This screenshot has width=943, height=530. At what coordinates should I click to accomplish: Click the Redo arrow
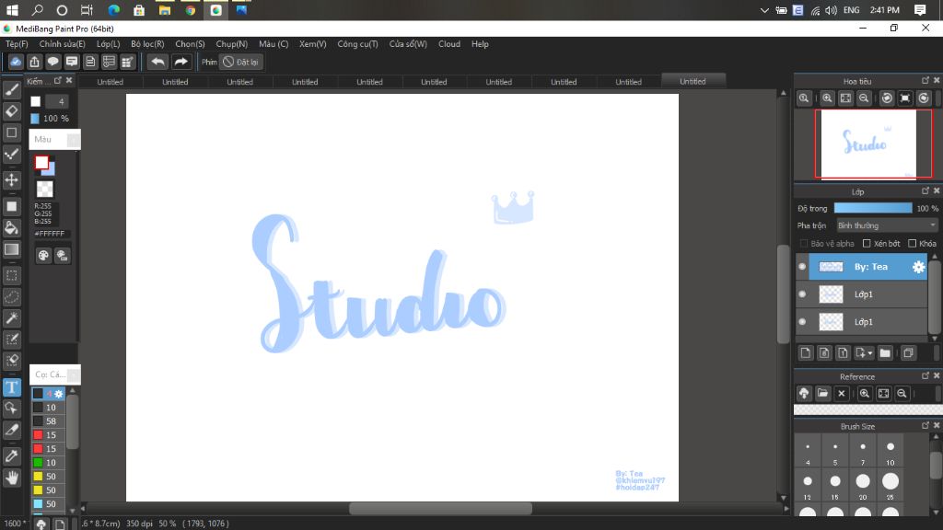point(180,62)
